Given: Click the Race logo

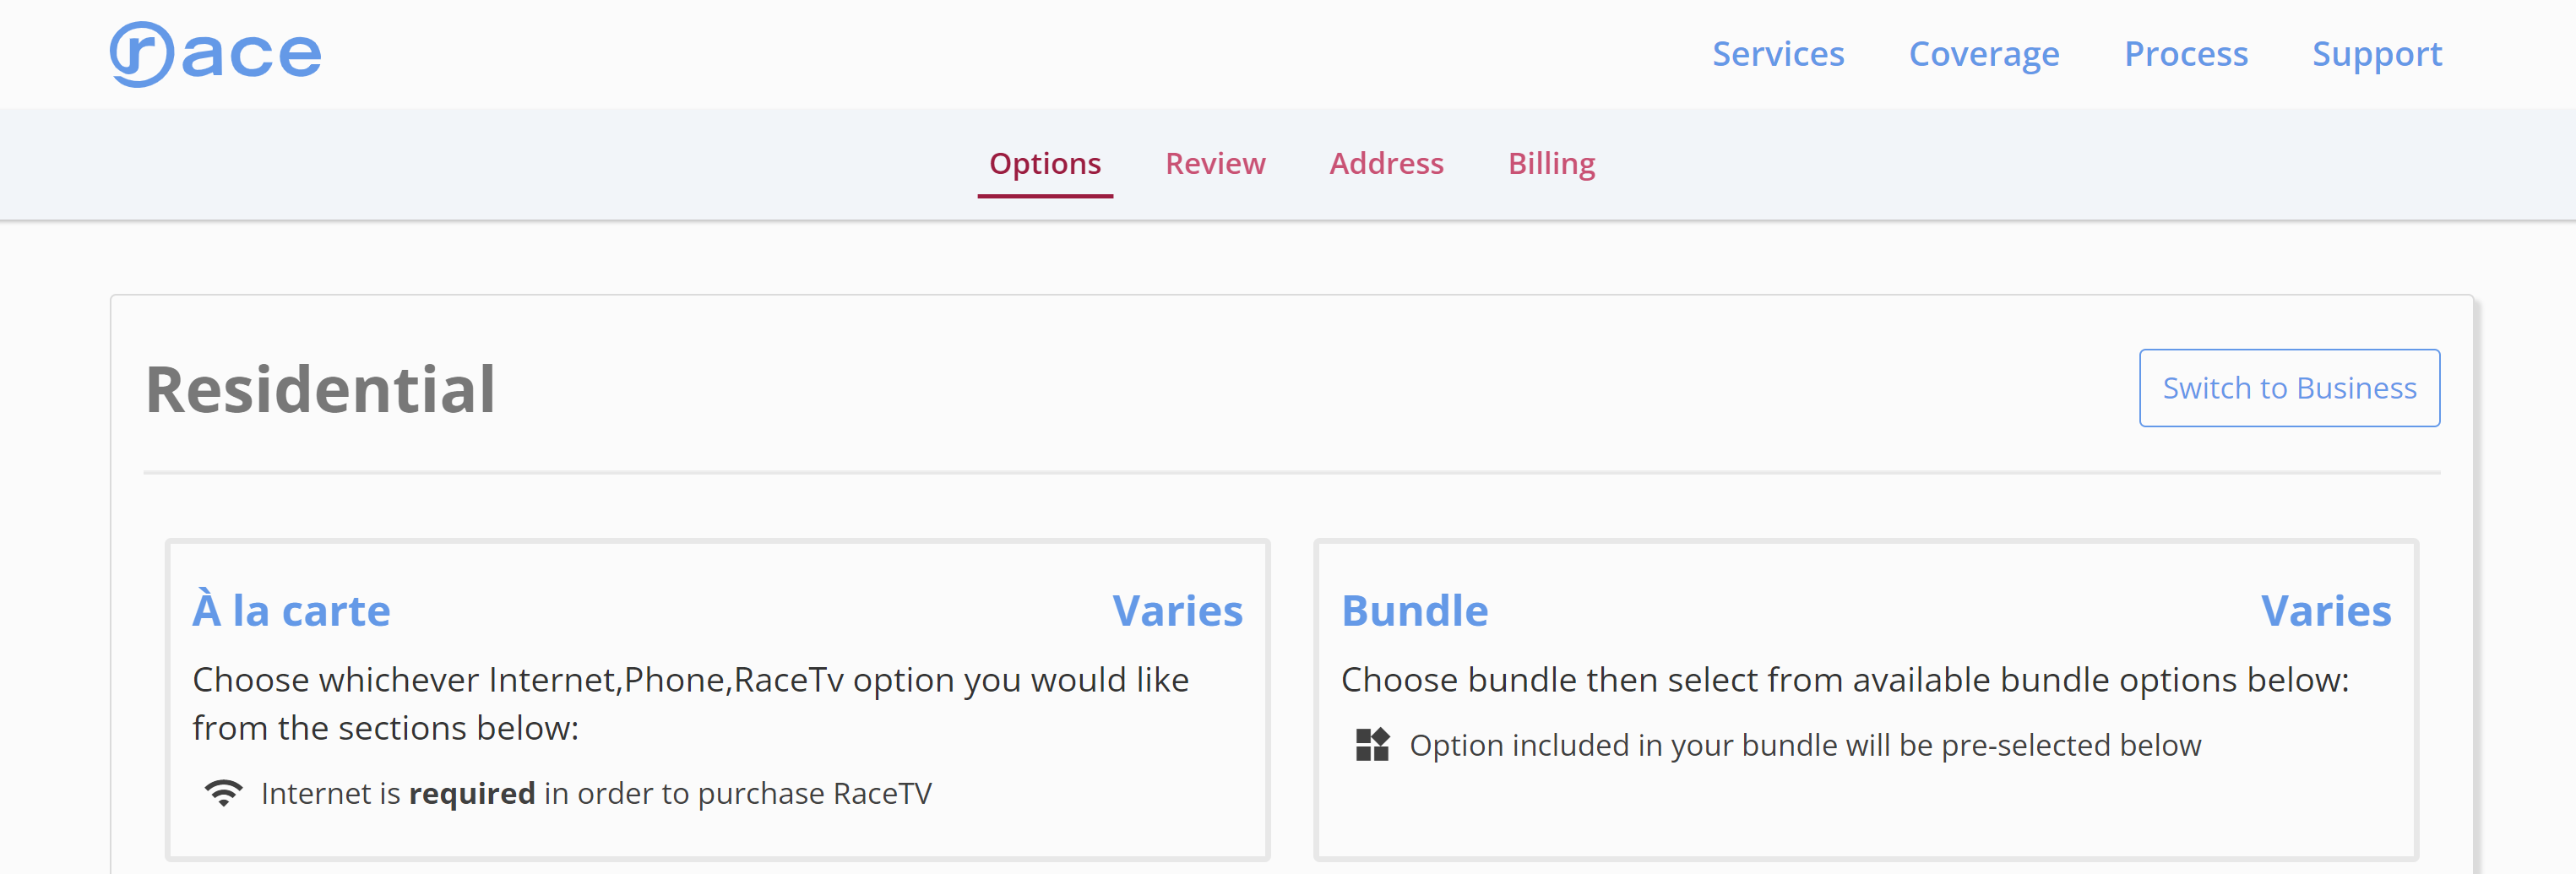Looking at the screenshot, I should [x=215, y=54].
